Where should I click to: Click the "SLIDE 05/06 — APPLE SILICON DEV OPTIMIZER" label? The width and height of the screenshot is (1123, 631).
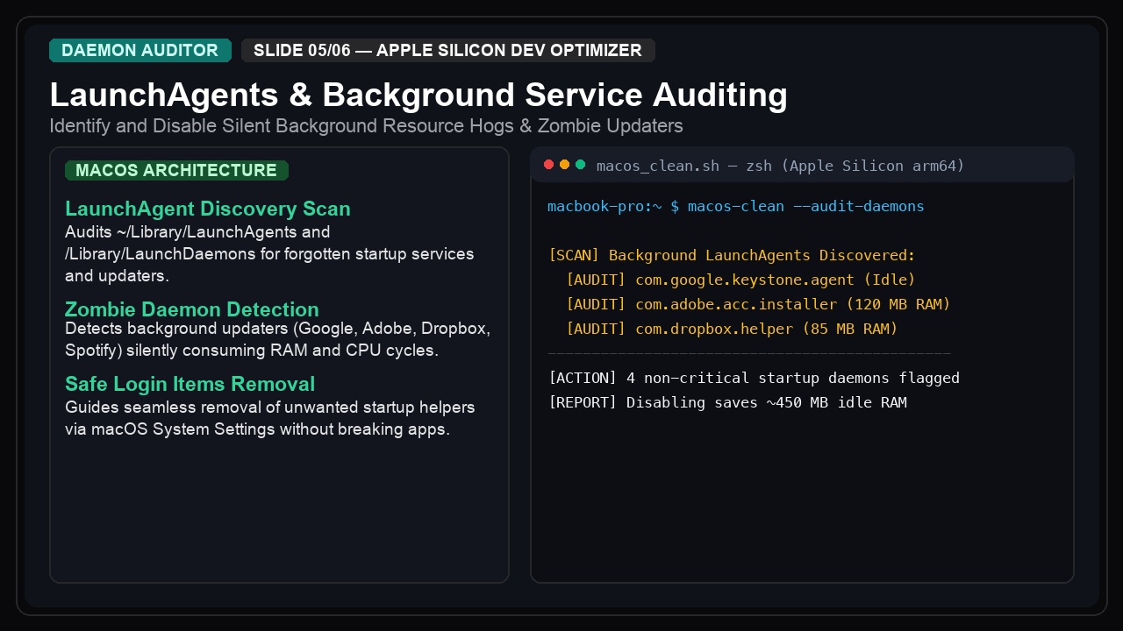(x=447, y=51)
